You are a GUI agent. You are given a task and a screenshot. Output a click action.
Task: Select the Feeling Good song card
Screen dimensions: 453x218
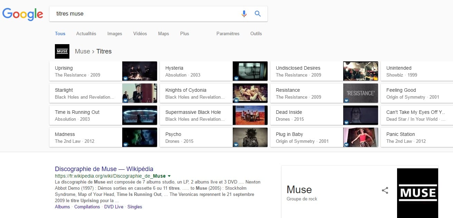tap(417, 93)
